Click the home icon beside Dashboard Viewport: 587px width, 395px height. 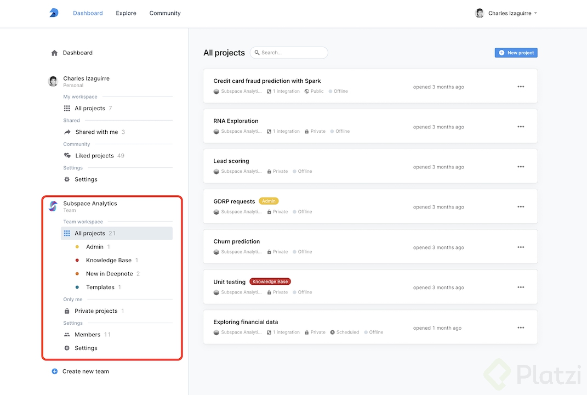54,52
